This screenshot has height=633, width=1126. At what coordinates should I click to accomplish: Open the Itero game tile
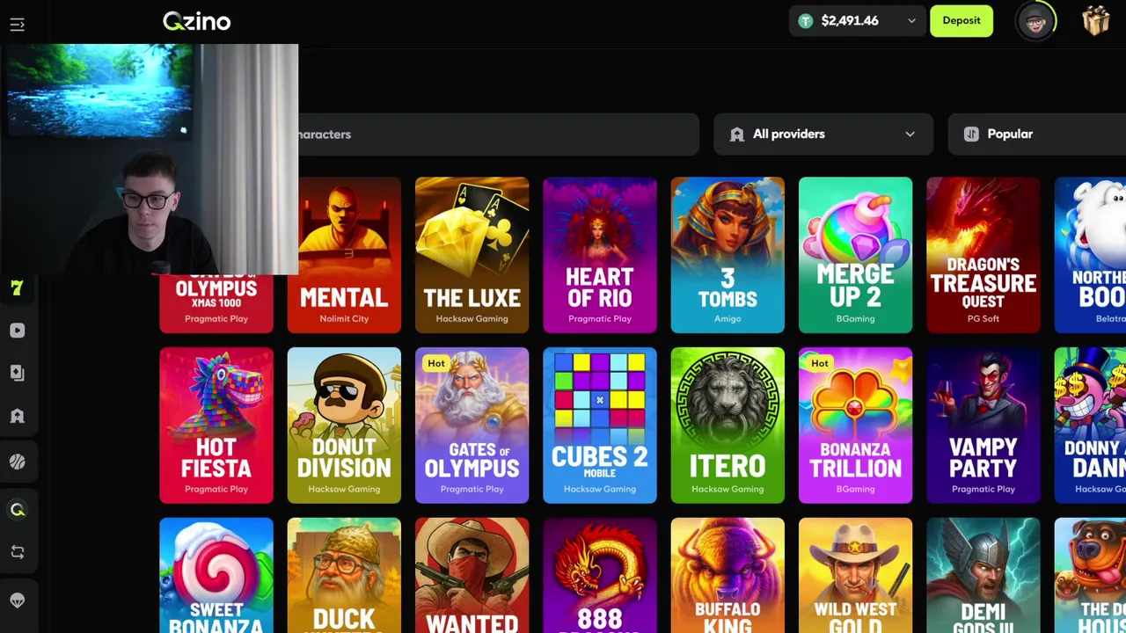[x=728, y=426]
